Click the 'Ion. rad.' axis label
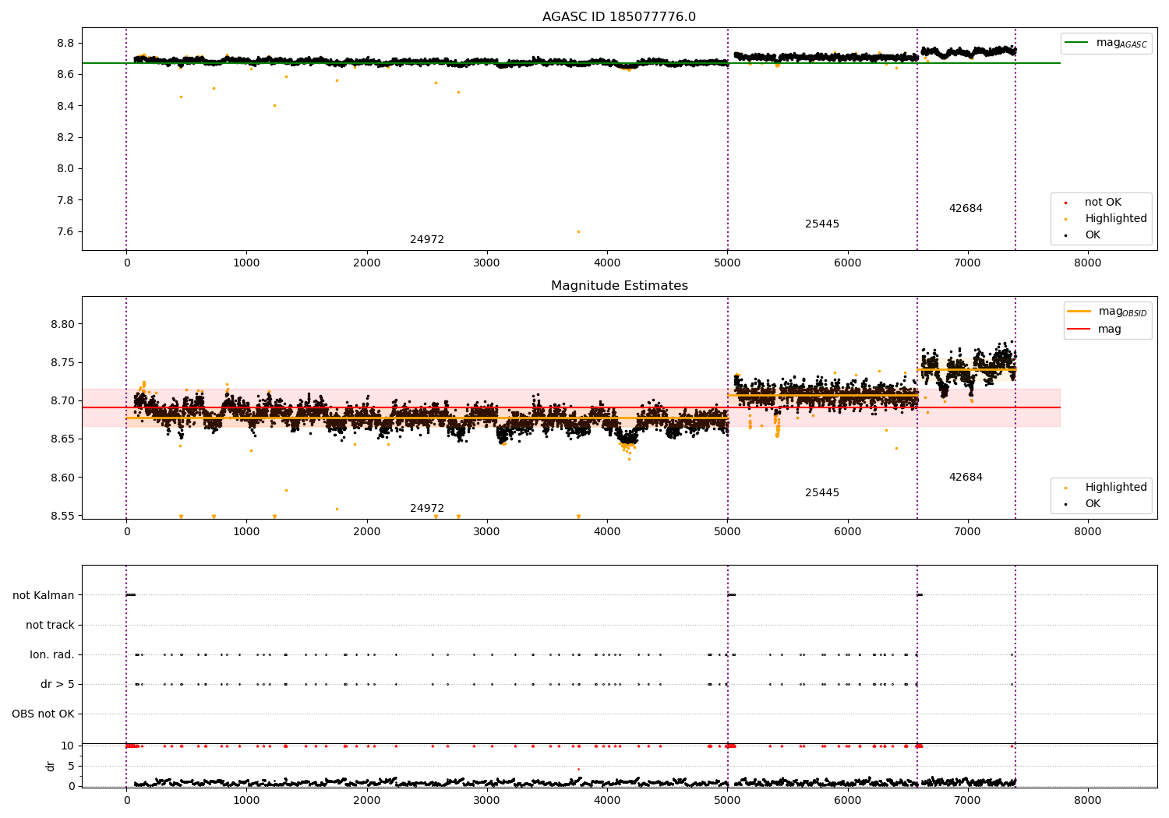 click(52, 655)
